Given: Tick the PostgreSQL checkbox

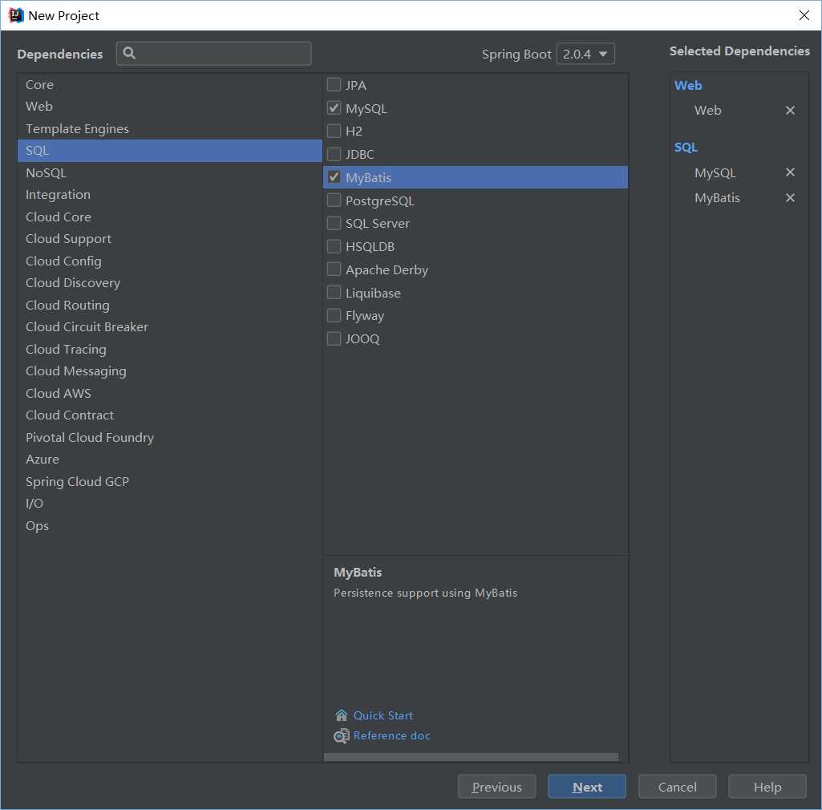Looking at the screenshot, I should point(334,200).
